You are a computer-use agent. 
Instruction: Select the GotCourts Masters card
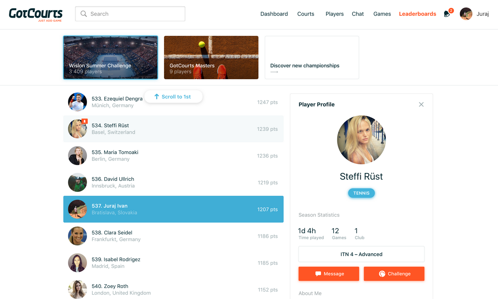coord(211,58)
